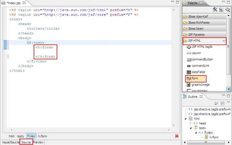Close the Palette view tab
Screen dimensions: 232x145
pyautogui.click(x=201, y=3)
